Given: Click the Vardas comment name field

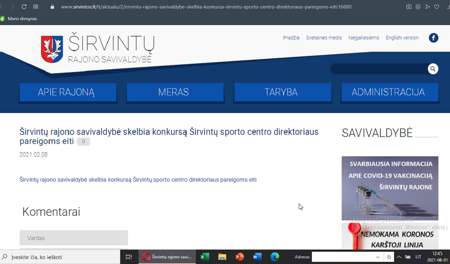Looking at the screenshot, I should pyautogui.click(x=74, y=238).
